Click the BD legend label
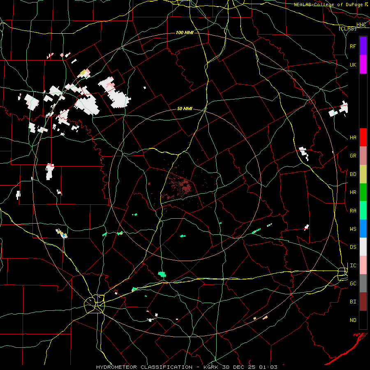Image resolution: width=370 pixels, height=370 pixels. pyautogui.click(x=353, y=174)
